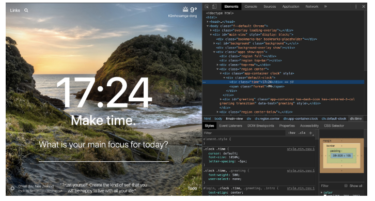Collapse the region center div

pyautogui.click(x=217, y=69)
